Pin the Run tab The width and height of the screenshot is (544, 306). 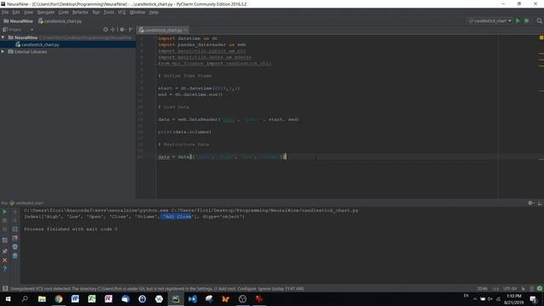(x=4, y=251)
